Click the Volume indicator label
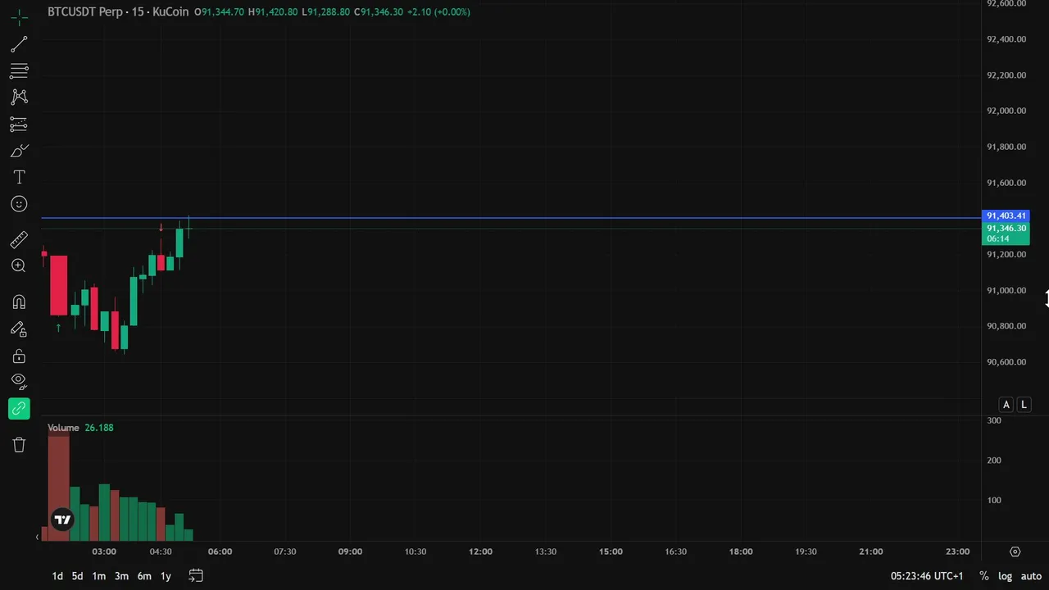This screenshot has height=590, width=1049. pyautogui.click(x=63, y=428)
